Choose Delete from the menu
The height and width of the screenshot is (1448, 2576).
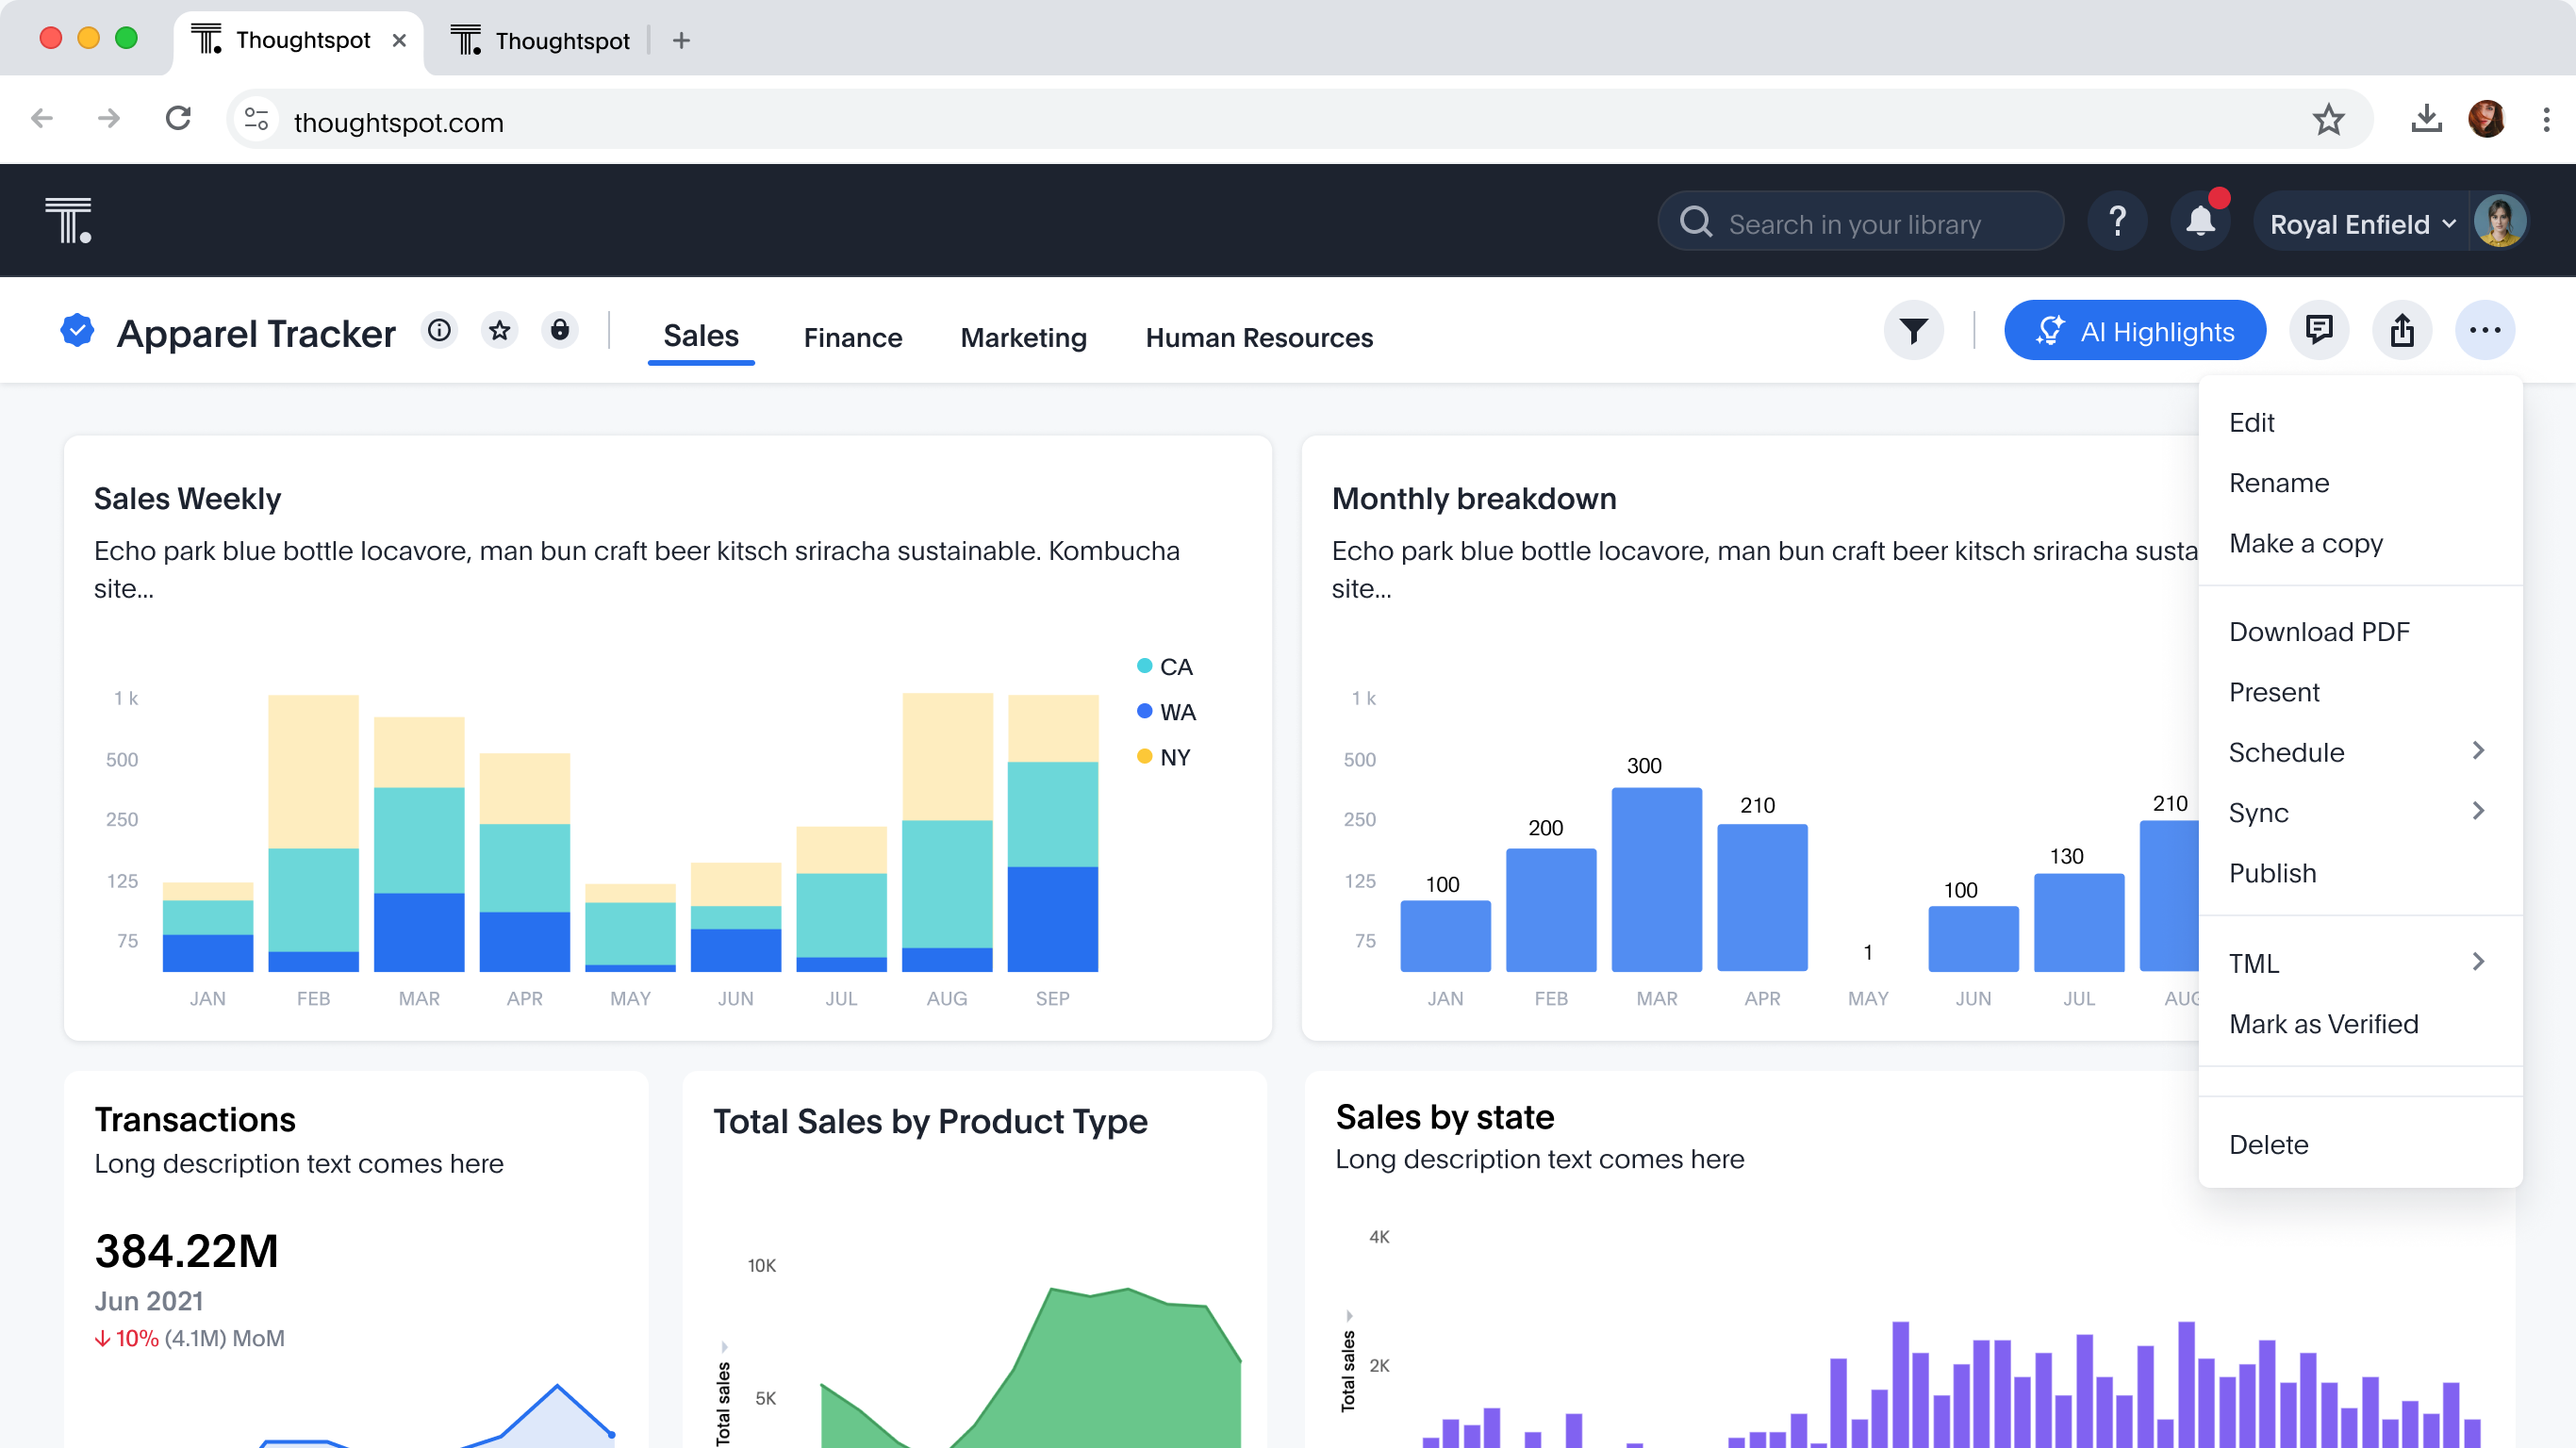(2360, 1144)
